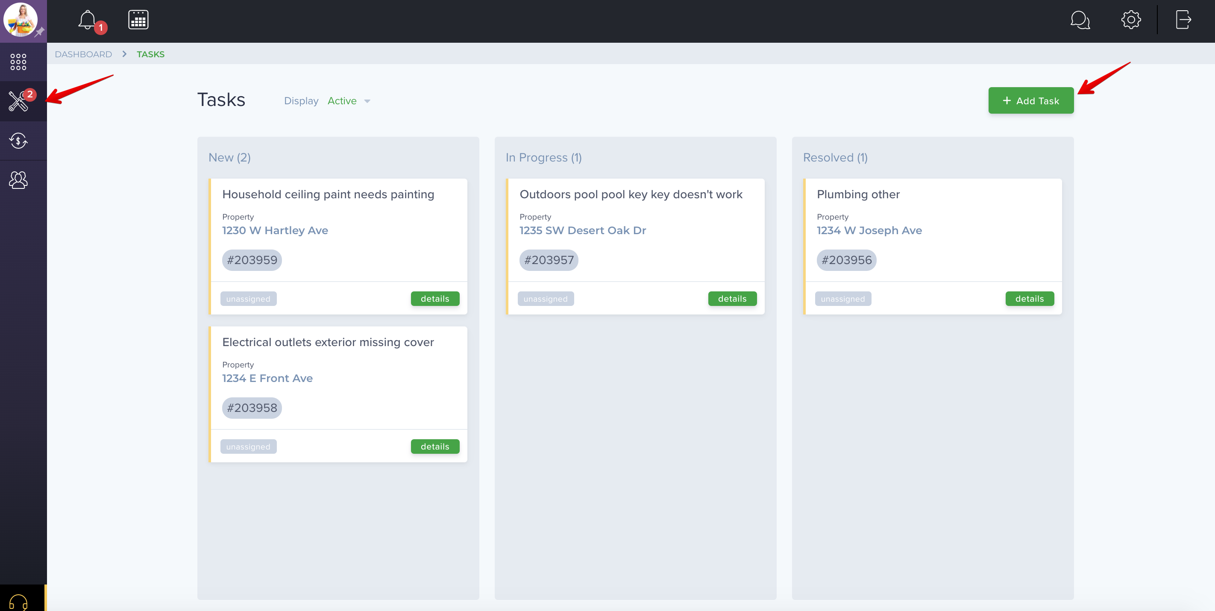Image resolution: width=1215 pixels, height=611 pixels.
Task: Open details for Plumbing other task
Action: coord(1030,299)
